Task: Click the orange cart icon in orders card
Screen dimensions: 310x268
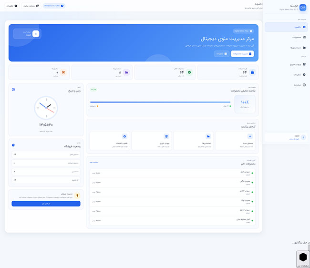Action: [63, 72]
